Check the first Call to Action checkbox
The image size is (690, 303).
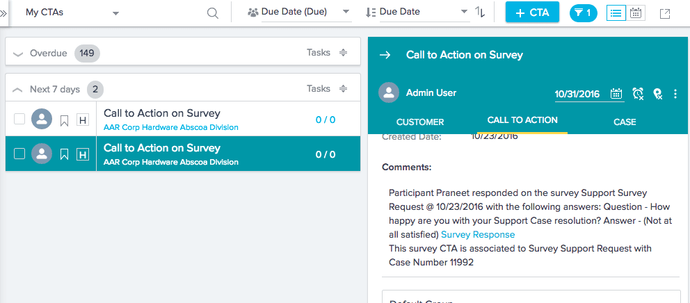[19, 120]
